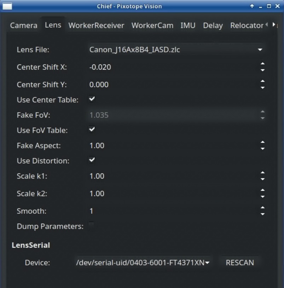Switch to the WorkerCam tab
This screenshot has width=284, height=288.
[x=152, y=25]
